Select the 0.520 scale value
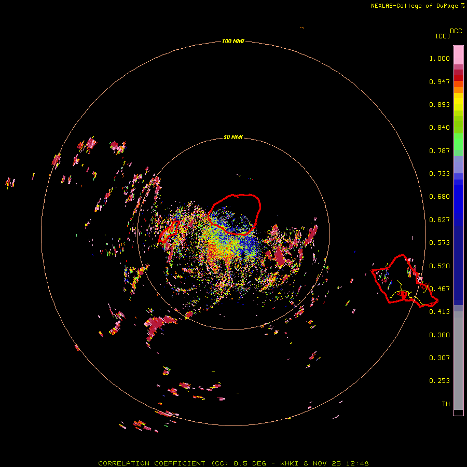Screen dimensions: 467x467 click(x=439, y=266)
